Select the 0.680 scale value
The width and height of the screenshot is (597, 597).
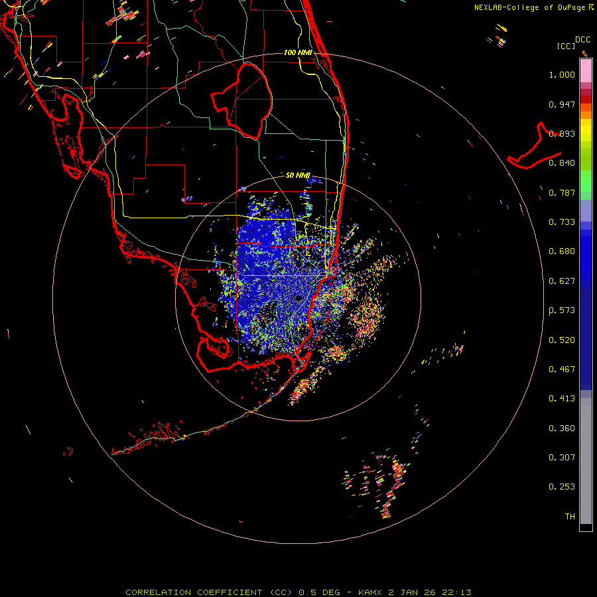[562, 251]
